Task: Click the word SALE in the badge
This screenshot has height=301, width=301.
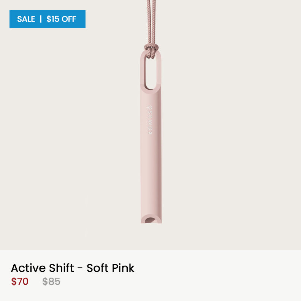Action: tap(26, 19)
